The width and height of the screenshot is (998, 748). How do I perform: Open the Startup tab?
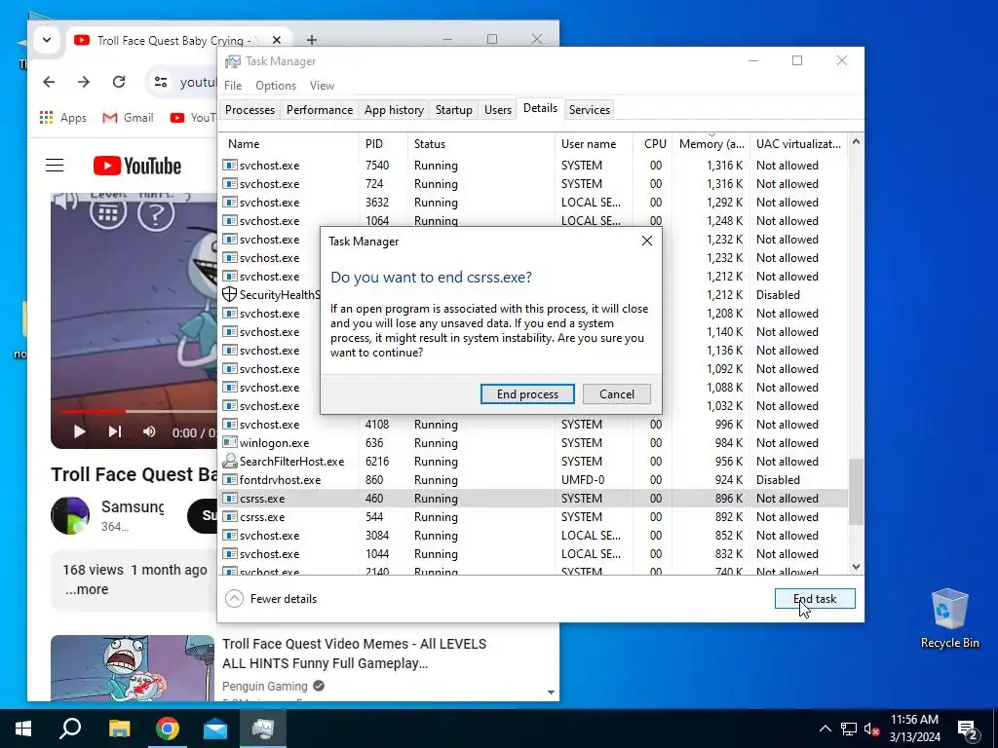pyautogui.click(x=454, y=109)
